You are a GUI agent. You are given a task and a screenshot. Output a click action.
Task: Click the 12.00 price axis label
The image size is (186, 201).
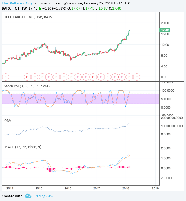165,45
